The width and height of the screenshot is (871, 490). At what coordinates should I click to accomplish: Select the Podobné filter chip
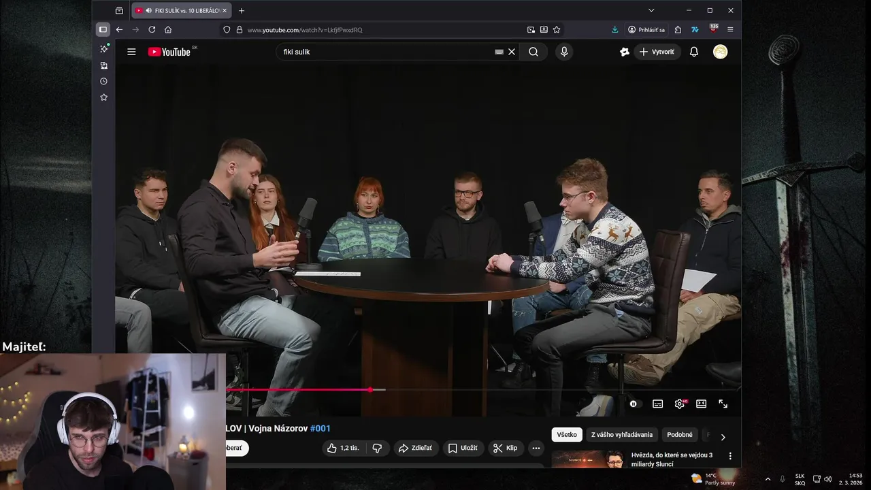pyautogui.click(x=680, y=435)
